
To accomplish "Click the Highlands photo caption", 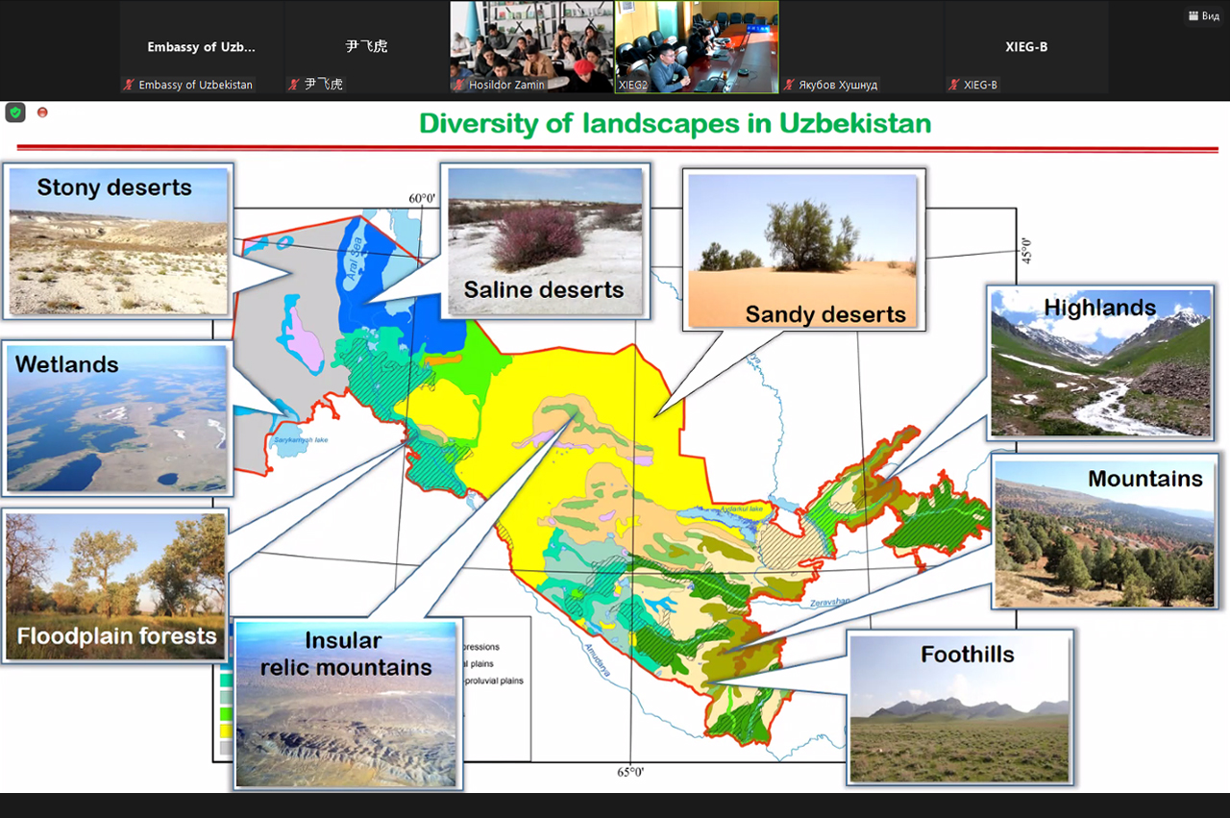I will point(1100,309).
